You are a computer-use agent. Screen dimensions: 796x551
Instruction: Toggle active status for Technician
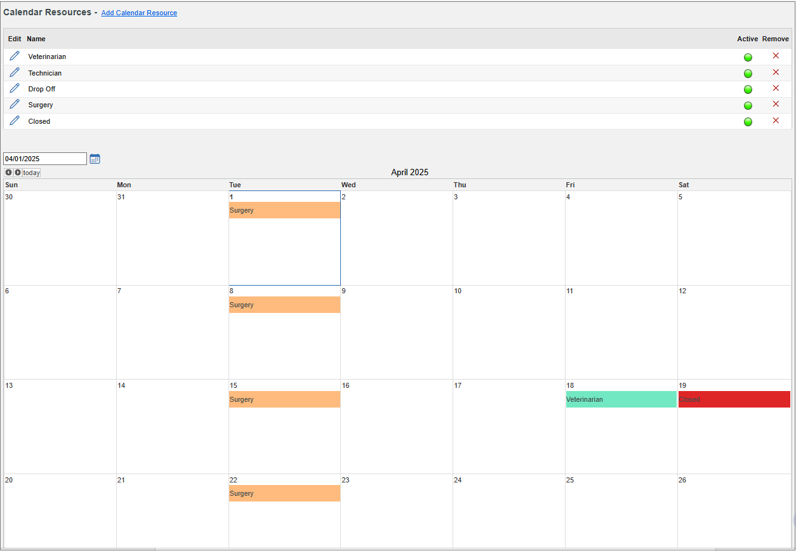pos(748,74)
